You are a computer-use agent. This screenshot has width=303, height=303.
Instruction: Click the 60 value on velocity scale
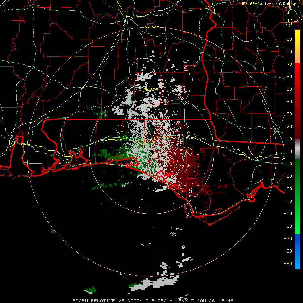(289, 77)
